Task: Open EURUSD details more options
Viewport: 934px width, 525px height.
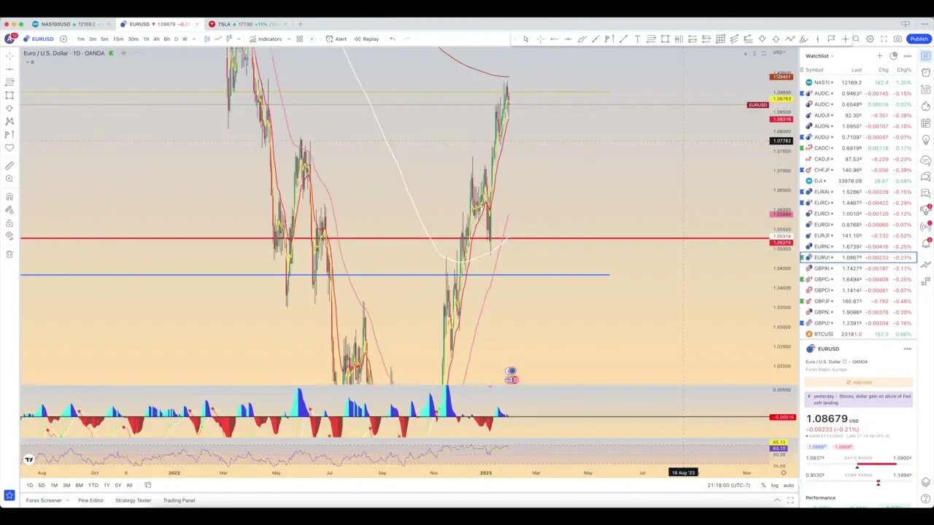Action: (907, 349)
